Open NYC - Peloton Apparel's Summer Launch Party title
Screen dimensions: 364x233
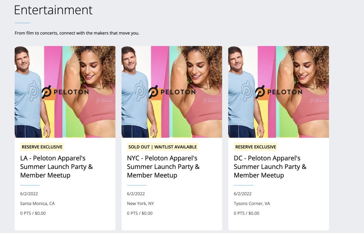point(163,167)
